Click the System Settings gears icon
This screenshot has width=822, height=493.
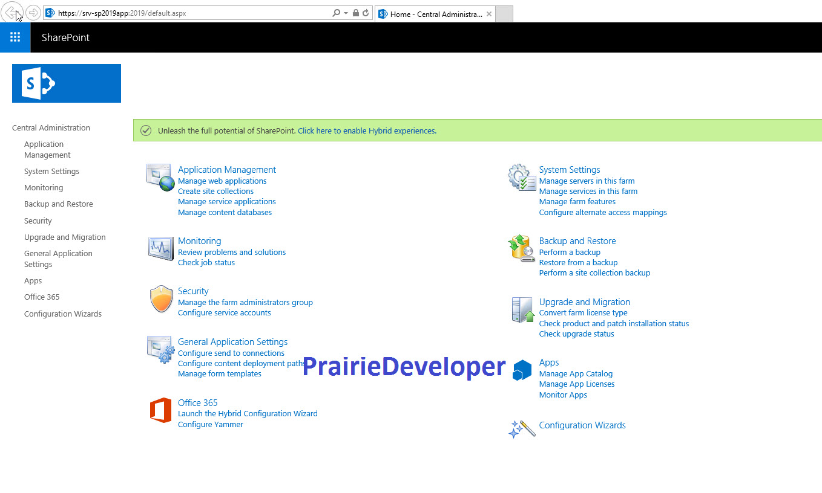pyautogui.click(x=522, y=177)
